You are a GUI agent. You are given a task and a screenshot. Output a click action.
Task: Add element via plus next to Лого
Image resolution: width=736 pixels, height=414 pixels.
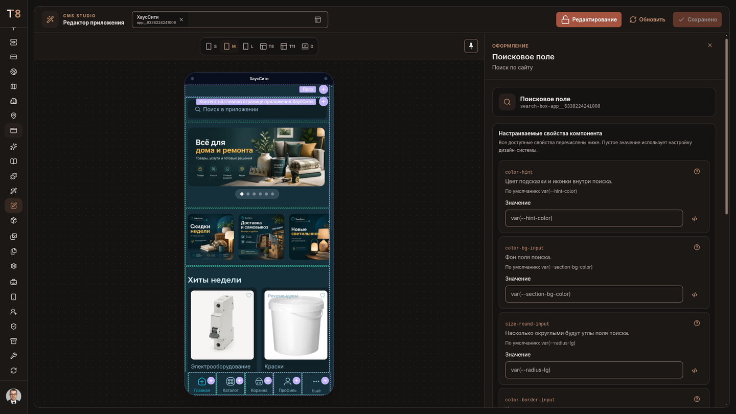tap(324, 89)
